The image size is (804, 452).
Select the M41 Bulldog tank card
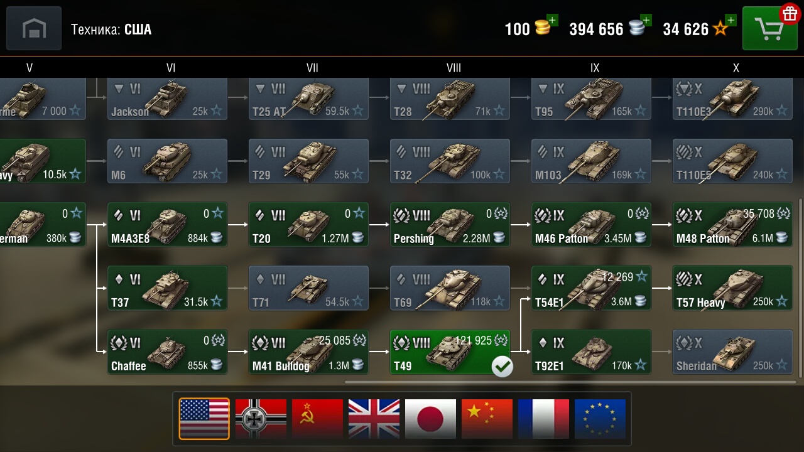pos(308,352)
